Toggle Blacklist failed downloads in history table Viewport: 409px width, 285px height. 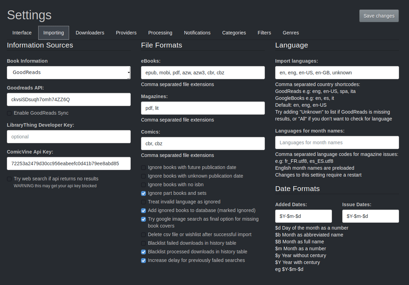pyautogui.click(x=143, y=243)
